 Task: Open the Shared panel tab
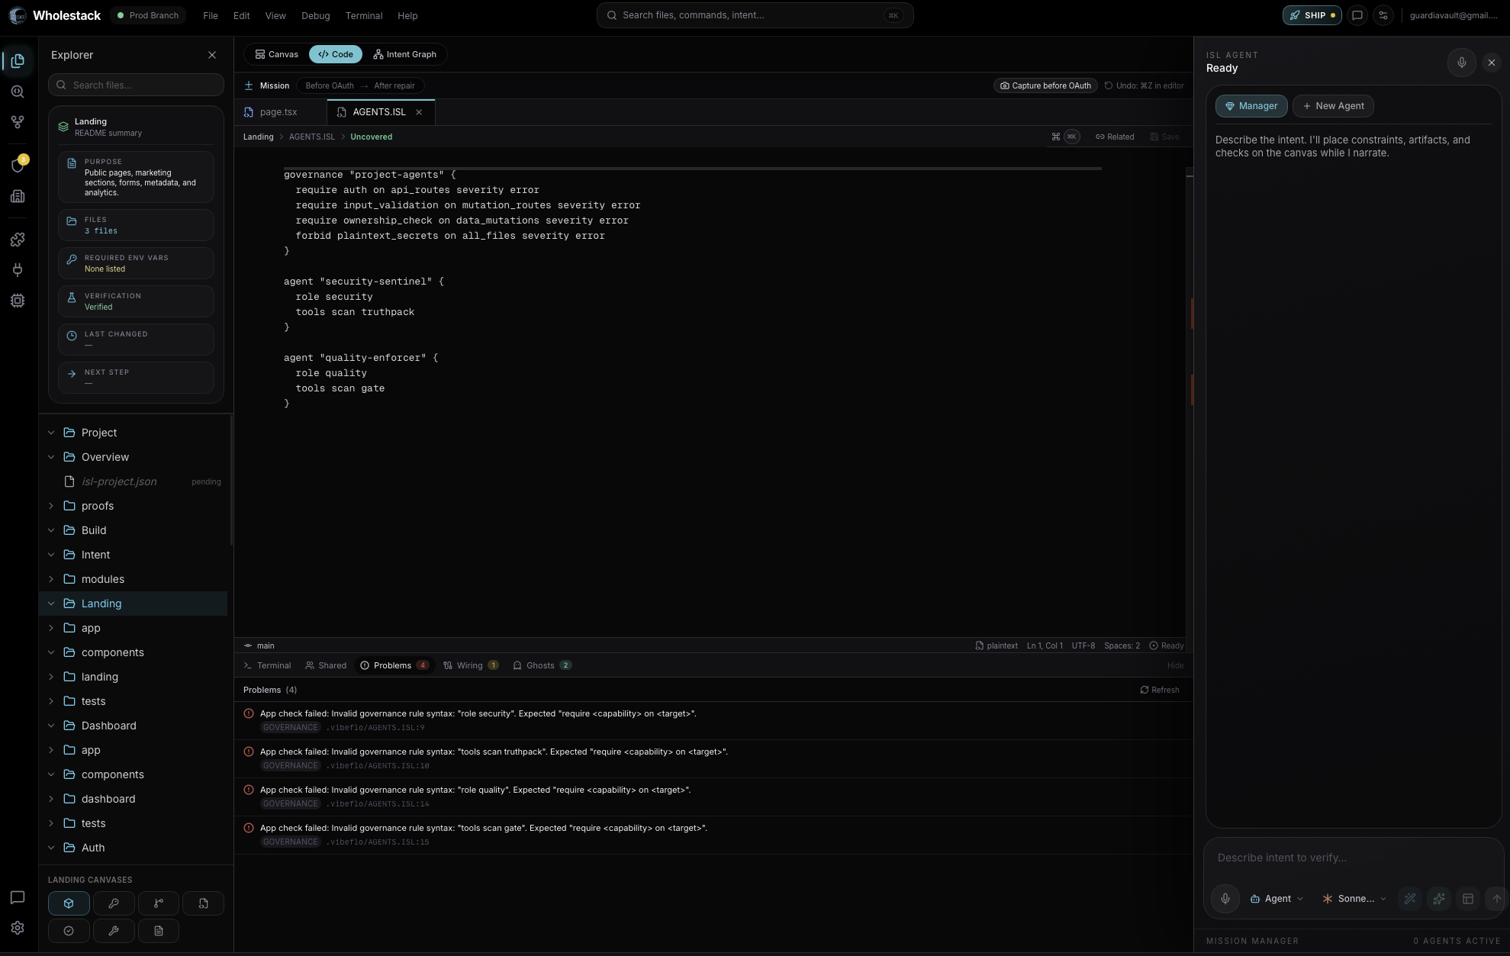pos(326,665)
